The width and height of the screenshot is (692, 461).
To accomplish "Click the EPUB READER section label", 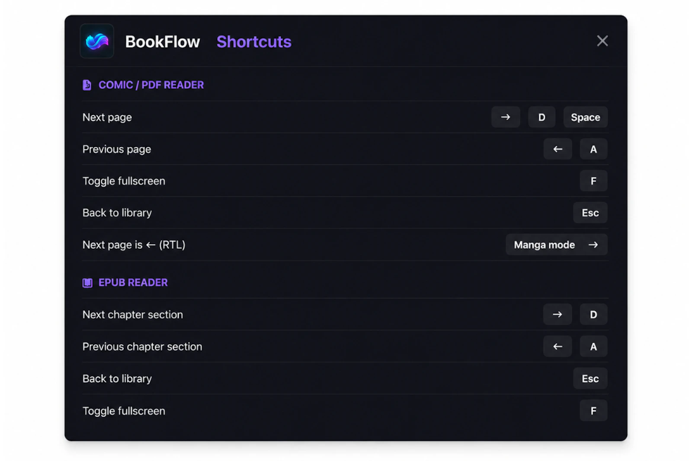I will coord(133,283).
